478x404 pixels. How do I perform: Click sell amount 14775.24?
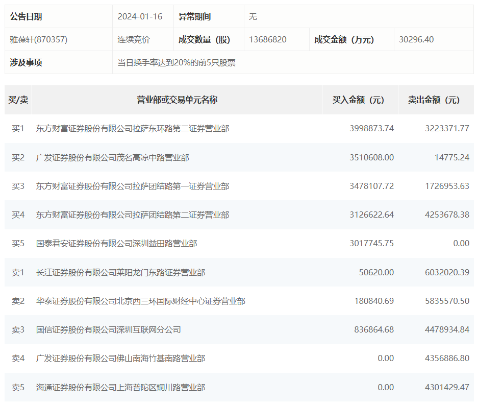452,157
